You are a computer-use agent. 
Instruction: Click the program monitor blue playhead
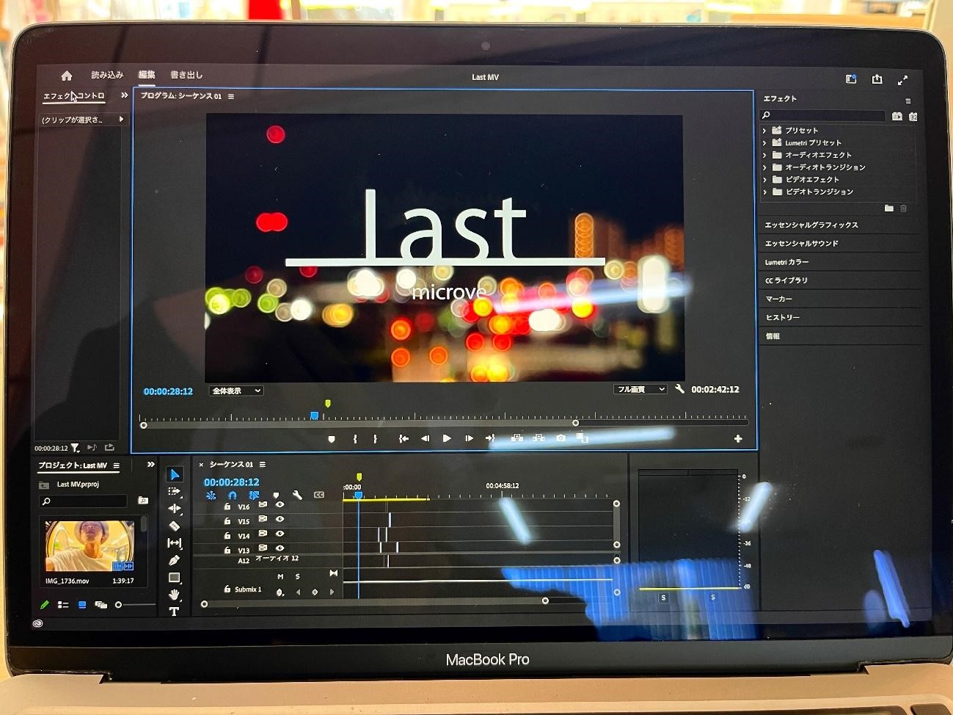click(314, 415)
